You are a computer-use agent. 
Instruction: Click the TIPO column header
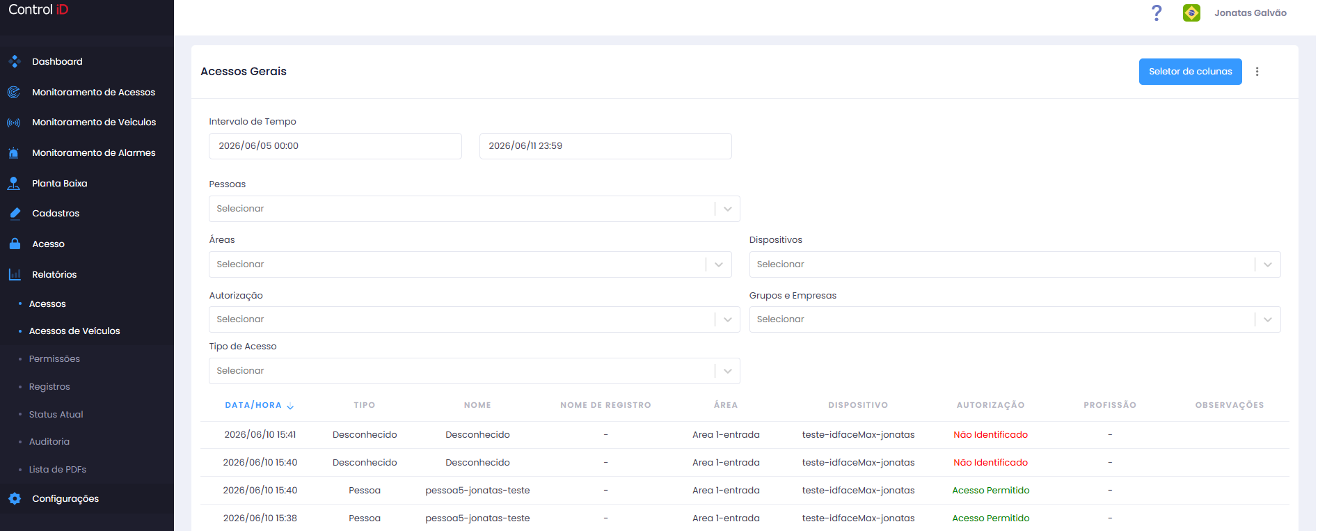point(365,405)
